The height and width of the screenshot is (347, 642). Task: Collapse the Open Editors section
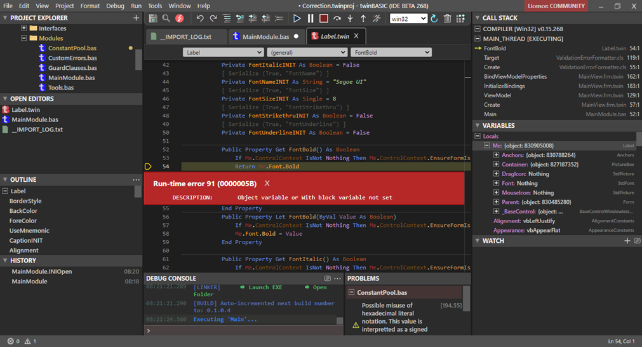pyautogui.click(x=5, y=99)
